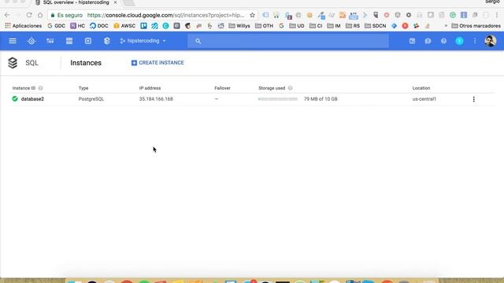Go to the browser home page icon

tap(40, 15)
